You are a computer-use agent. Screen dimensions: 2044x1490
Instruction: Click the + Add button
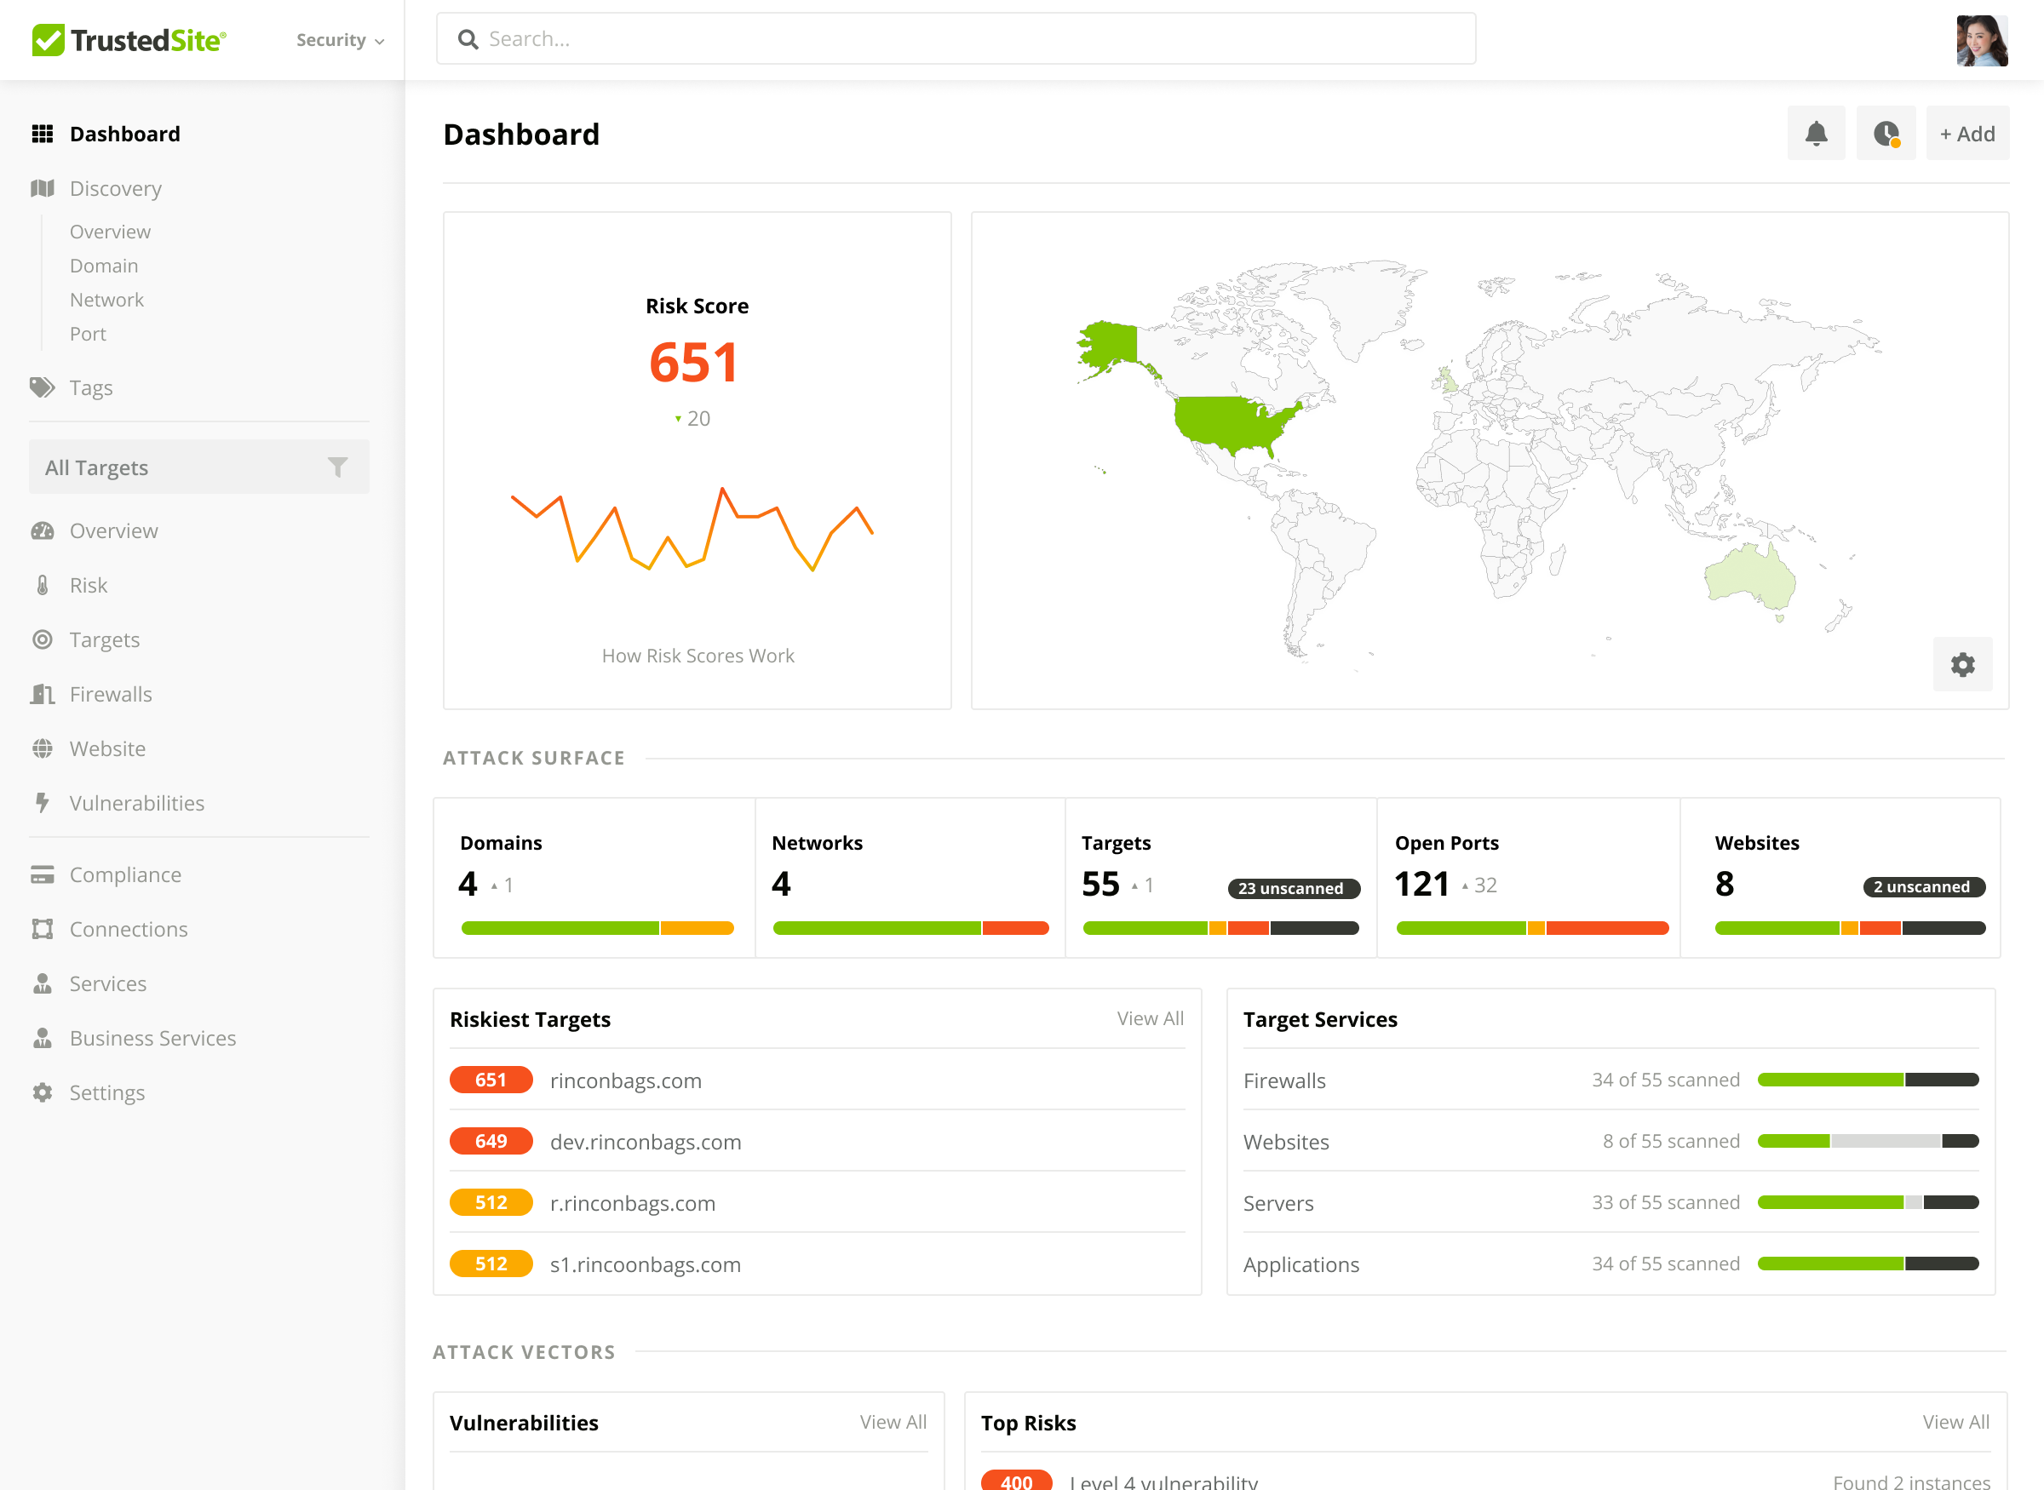1966,134
